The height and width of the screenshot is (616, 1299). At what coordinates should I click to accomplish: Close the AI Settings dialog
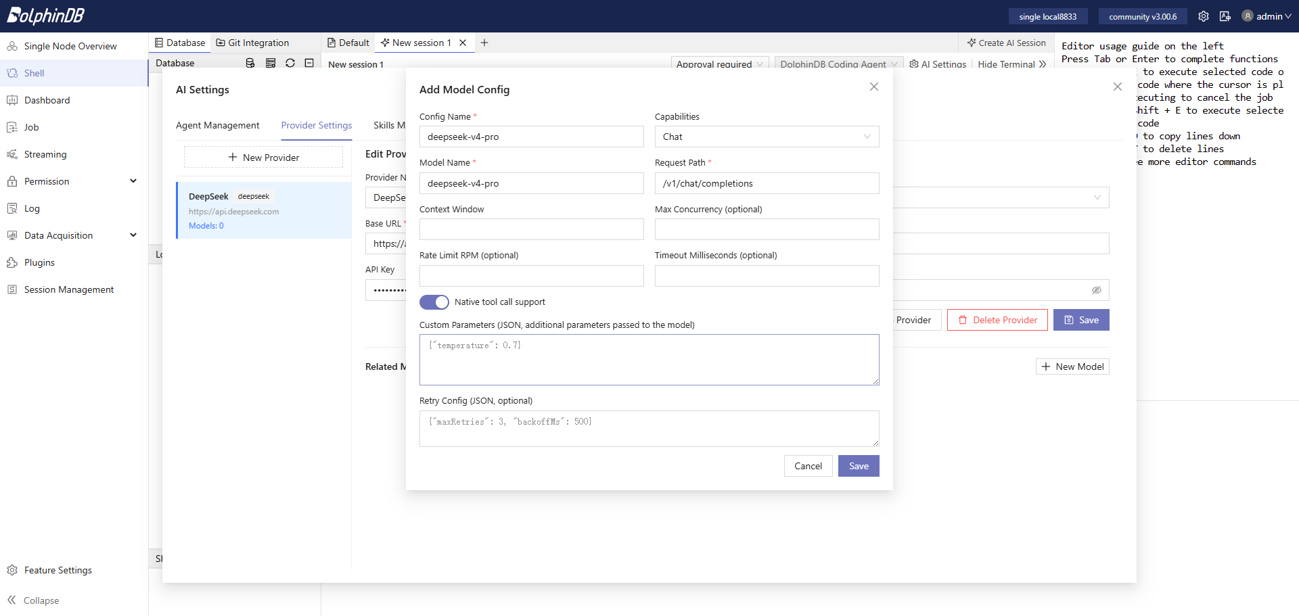point(1118,87)
